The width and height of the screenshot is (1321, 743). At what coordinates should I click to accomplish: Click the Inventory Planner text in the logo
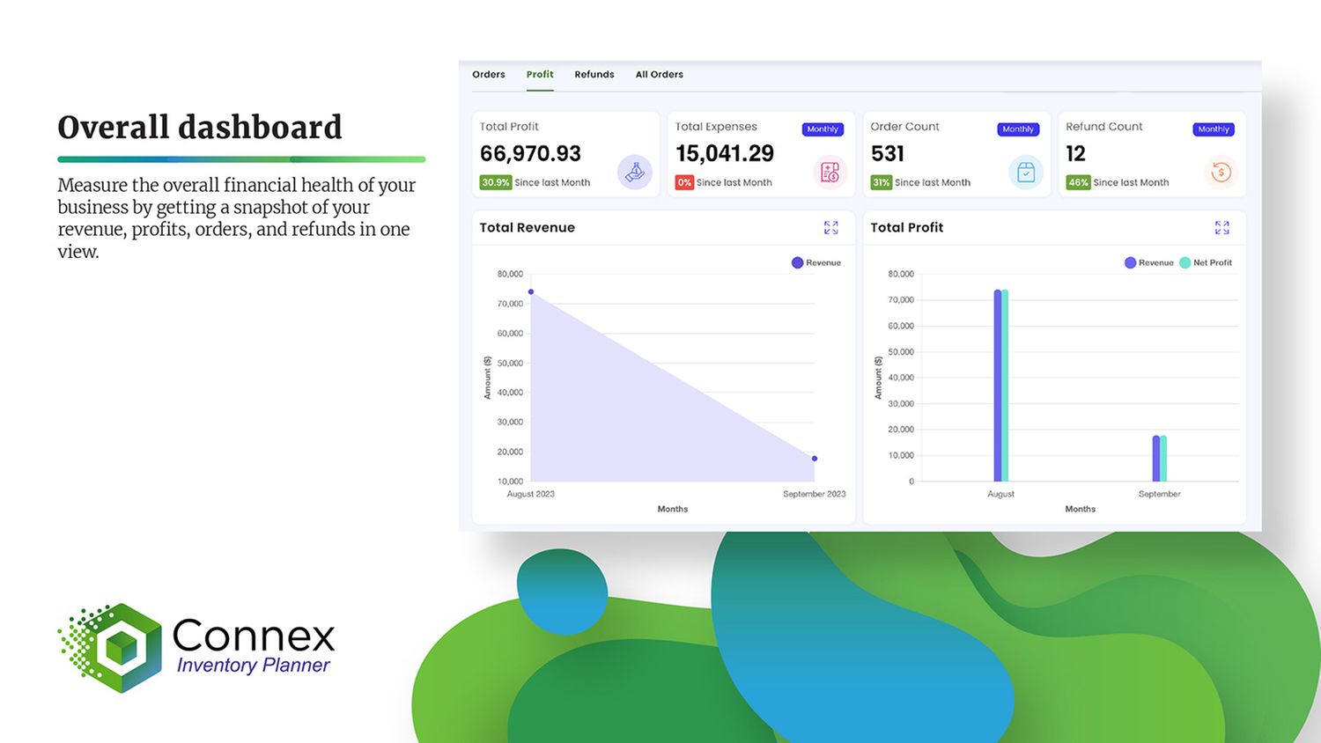(254, 666)
